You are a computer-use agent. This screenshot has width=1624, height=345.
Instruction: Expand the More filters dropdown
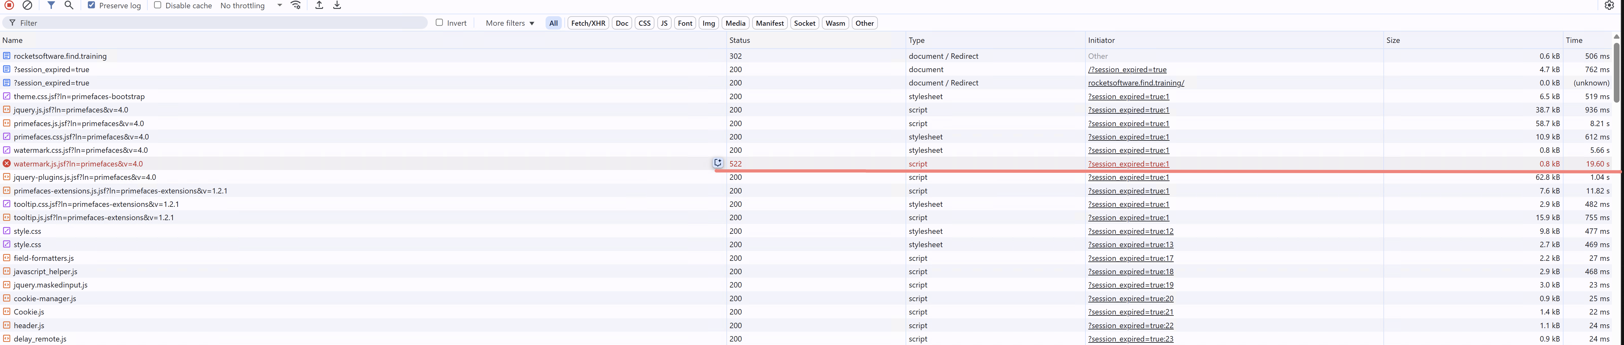510,23
